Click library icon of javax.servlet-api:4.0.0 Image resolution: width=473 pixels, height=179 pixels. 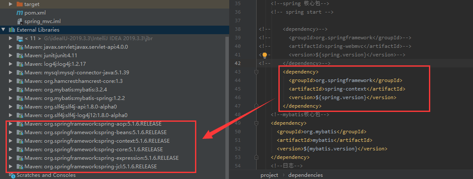tap(20, 47)
